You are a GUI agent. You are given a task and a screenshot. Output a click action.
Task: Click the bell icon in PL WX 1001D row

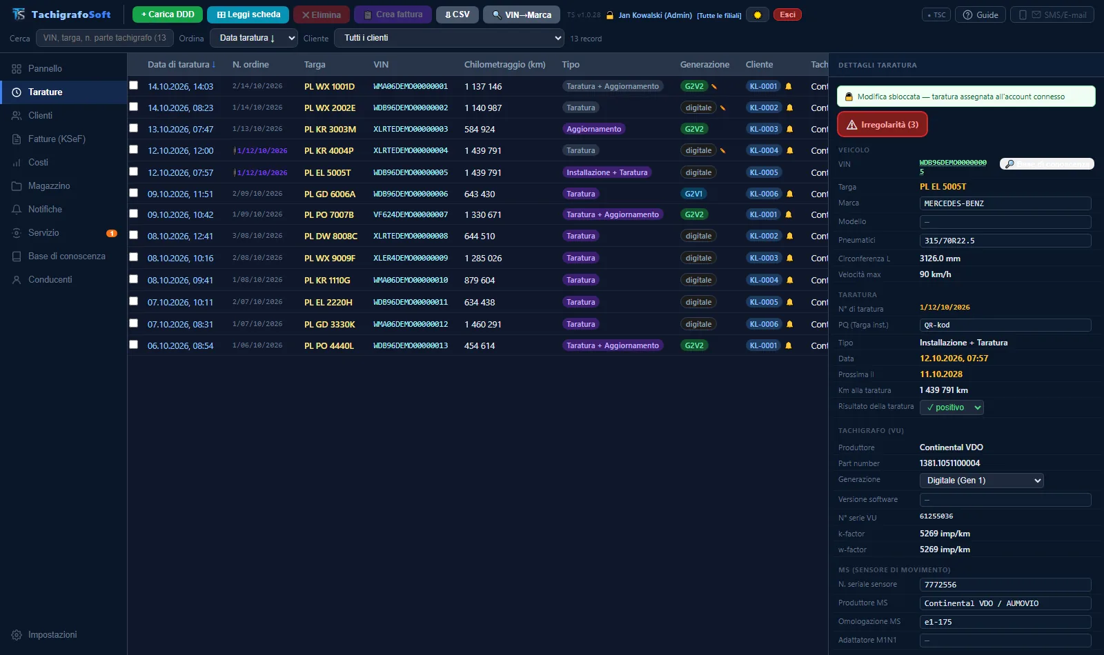pyautogui.click(x=789, y=86)
